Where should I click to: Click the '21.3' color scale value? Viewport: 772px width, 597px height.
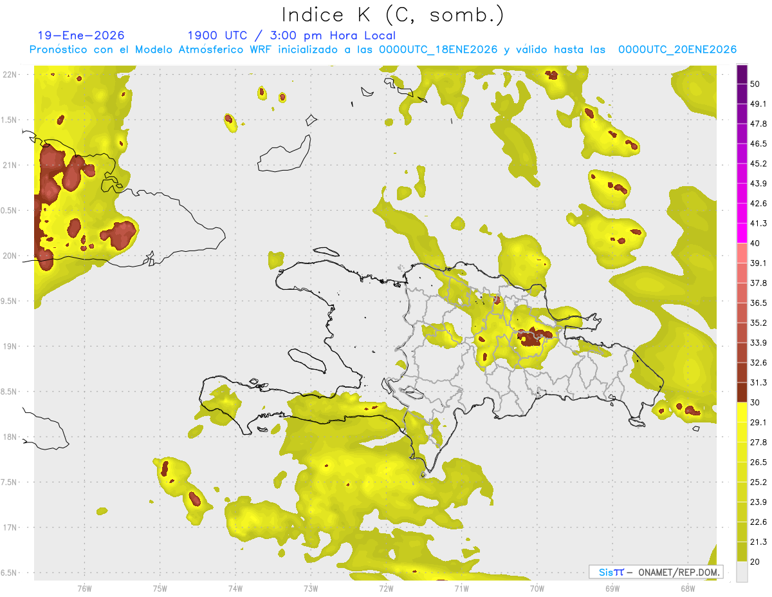coord(759,542)
